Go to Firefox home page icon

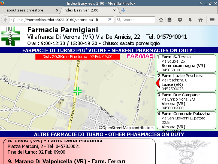point(201,20)
